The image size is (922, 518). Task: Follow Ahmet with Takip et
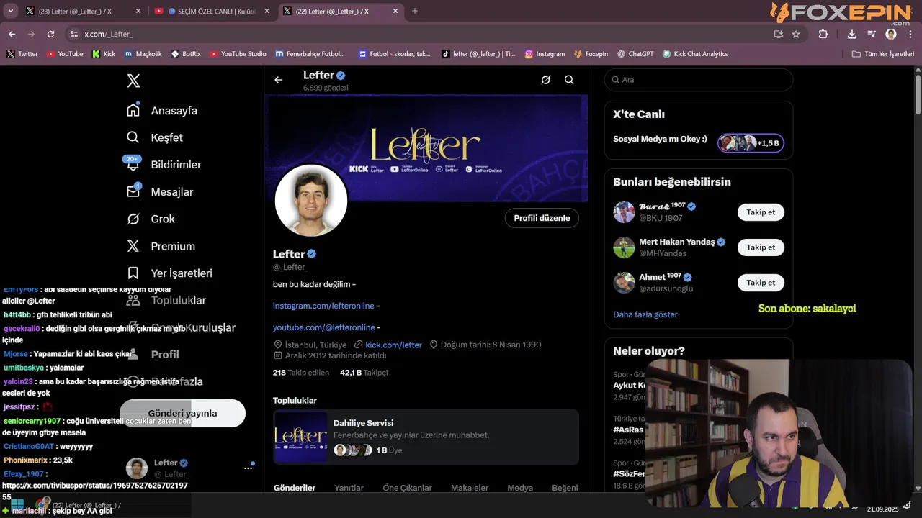(x=761, y=283)
